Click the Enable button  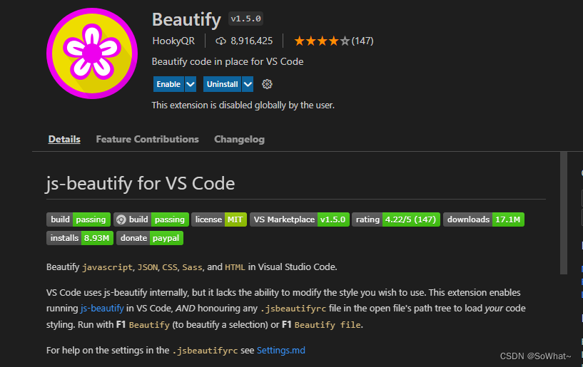coord(168,84)
